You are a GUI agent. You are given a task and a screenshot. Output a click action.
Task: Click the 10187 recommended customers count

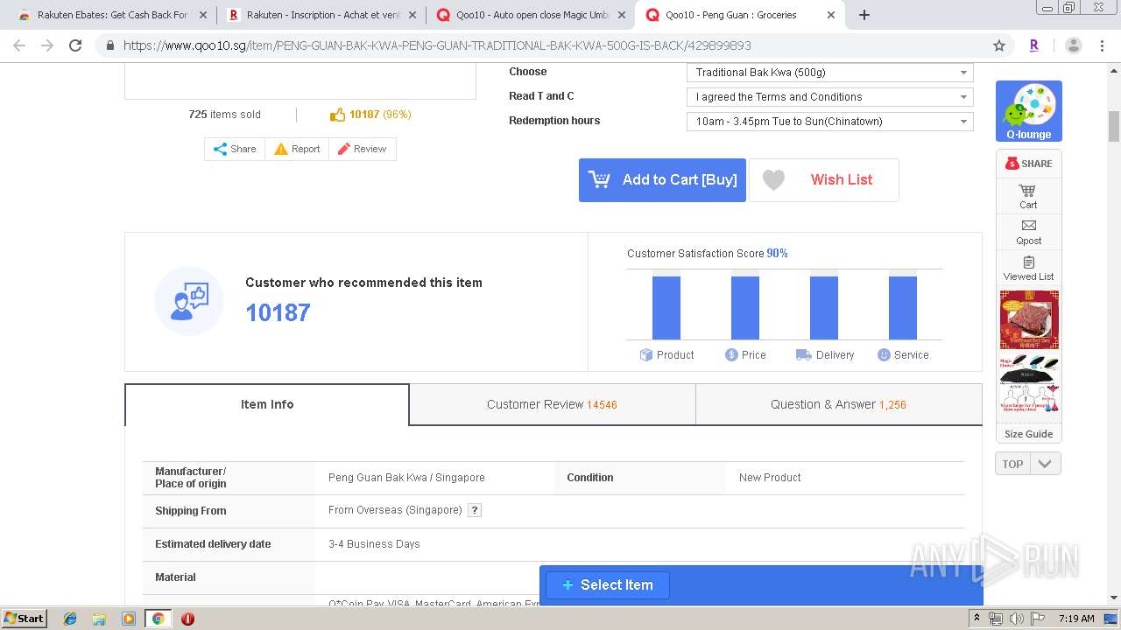[278, 312]
